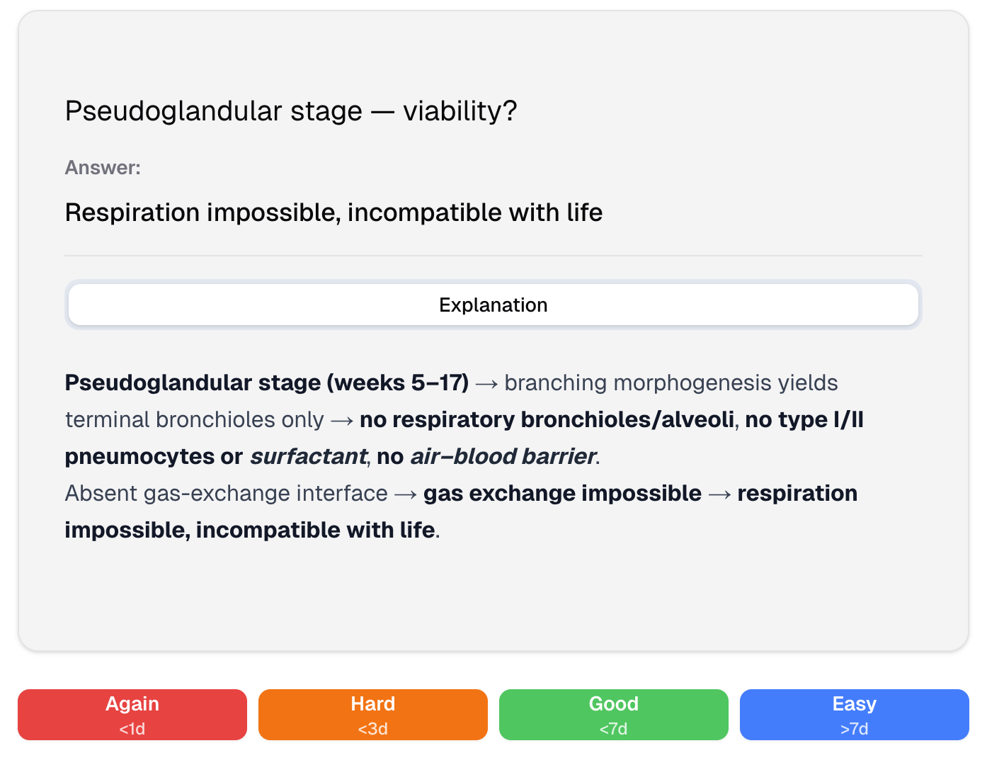This screenshot has width=987, height=765.
Task: Click the <1d interval label under Again
Action: coord(132,727)
